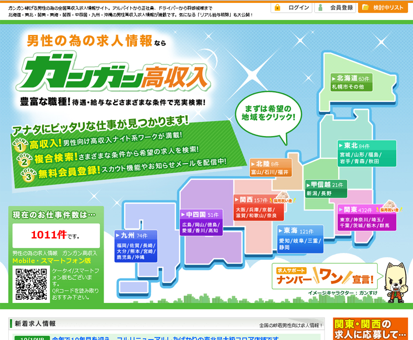Screen dimensions: 413x340
Task: Click the folder icon on 検討中リスト
Action: point(365,7)
